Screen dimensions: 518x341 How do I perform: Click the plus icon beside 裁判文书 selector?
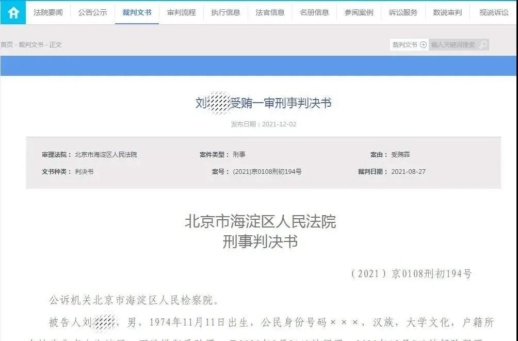pyautogui.click(x=423, y=45)
